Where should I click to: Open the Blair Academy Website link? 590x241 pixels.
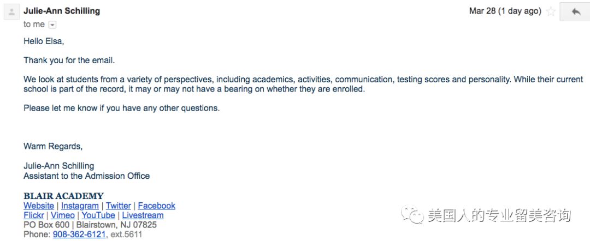(39, 206)
